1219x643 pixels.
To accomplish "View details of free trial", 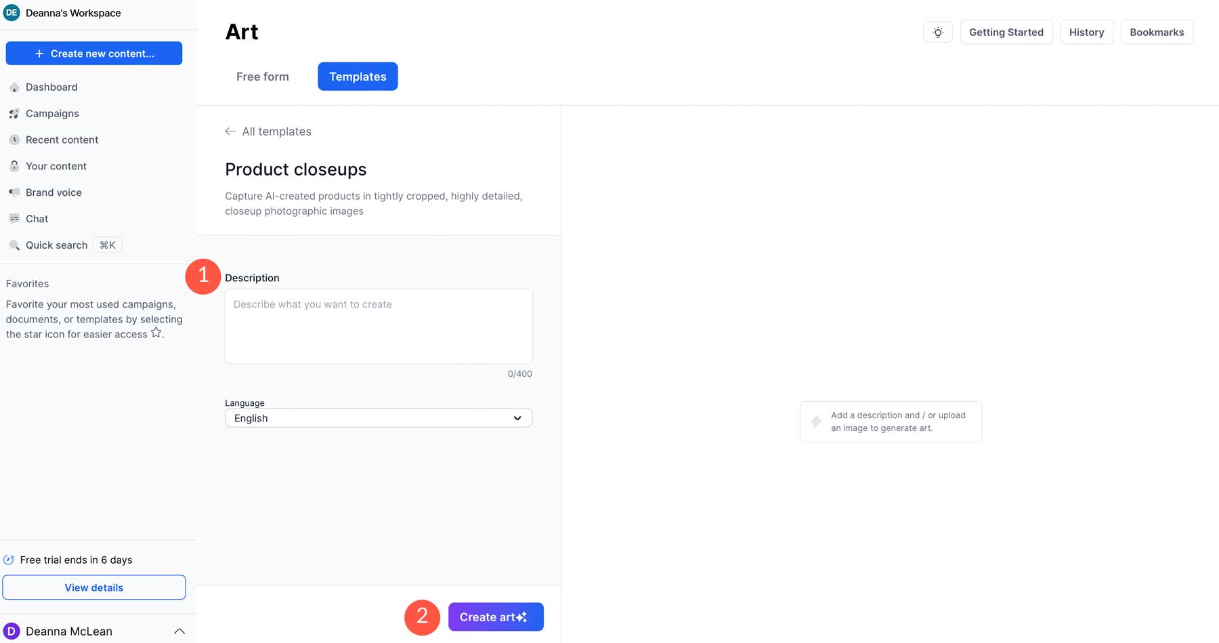I will click(94, 587).
